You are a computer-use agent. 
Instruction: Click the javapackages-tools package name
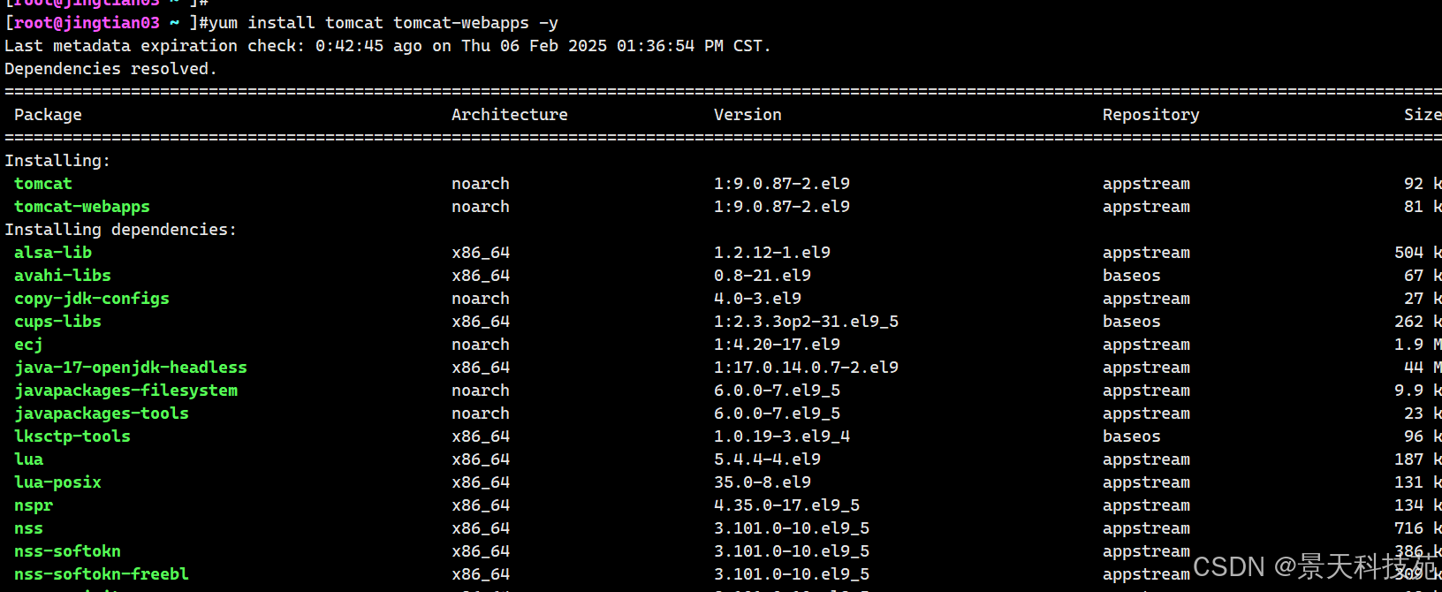click(x=102, y=414)
